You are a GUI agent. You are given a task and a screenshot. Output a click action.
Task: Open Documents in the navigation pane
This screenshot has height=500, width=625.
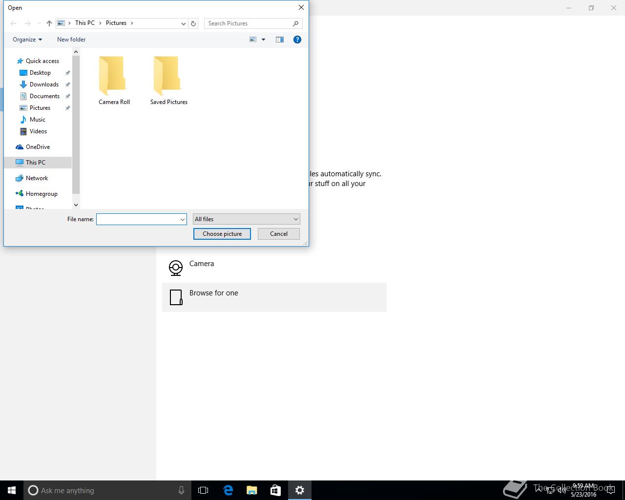44,96
